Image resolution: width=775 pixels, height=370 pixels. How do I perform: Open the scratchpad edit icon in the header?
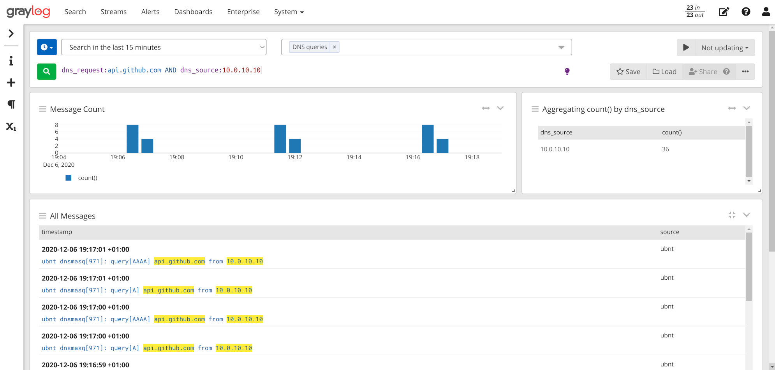pos(724,12)
